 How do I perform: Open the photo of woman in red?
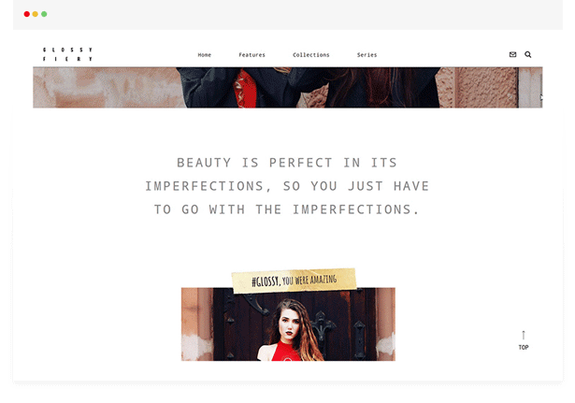click(288, 324)
